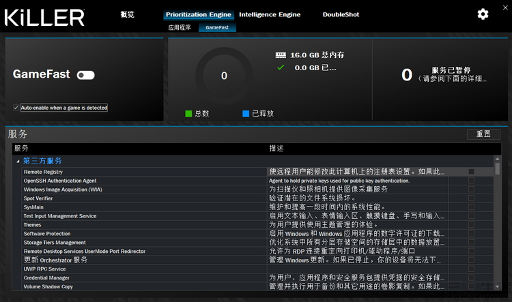512x302 pixels.
Task: Check the Themes service checkbox
Action: click(x=471, y=224)
